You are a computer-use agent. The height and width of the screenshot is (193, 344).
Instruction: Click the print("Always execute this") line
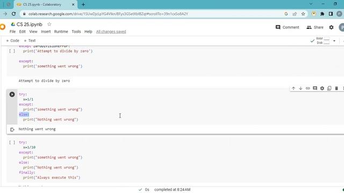[52, 177]
